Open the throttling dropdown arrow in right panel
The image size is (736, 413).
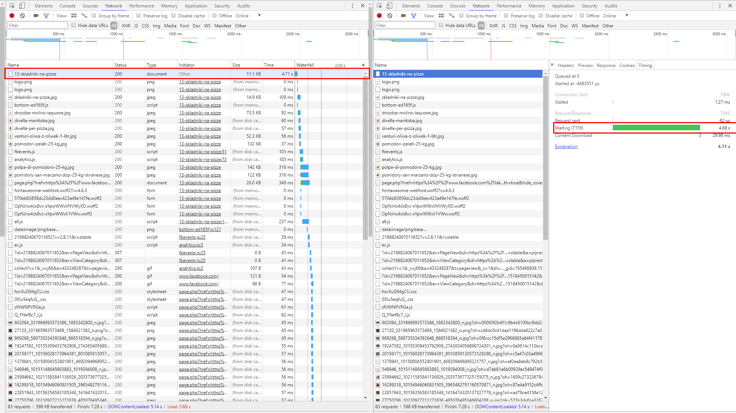click(626, 16)
